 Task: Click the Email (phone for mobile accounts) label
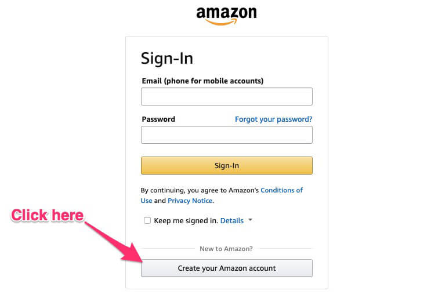click(x=202, y=81)
